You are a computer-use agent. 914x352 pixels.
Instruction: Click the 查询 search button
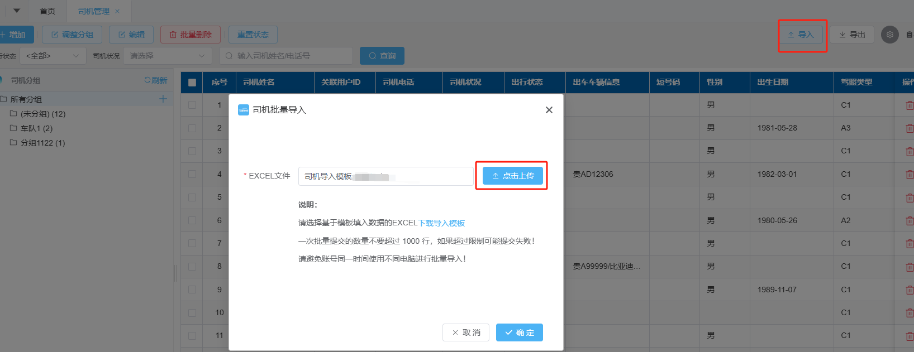click(382, 56)
